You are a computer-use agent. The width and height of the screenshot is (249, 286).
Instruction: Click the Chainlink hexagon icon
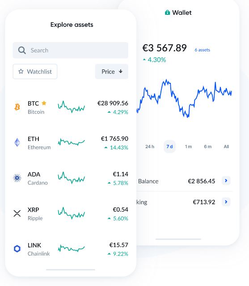coord(17,248)
